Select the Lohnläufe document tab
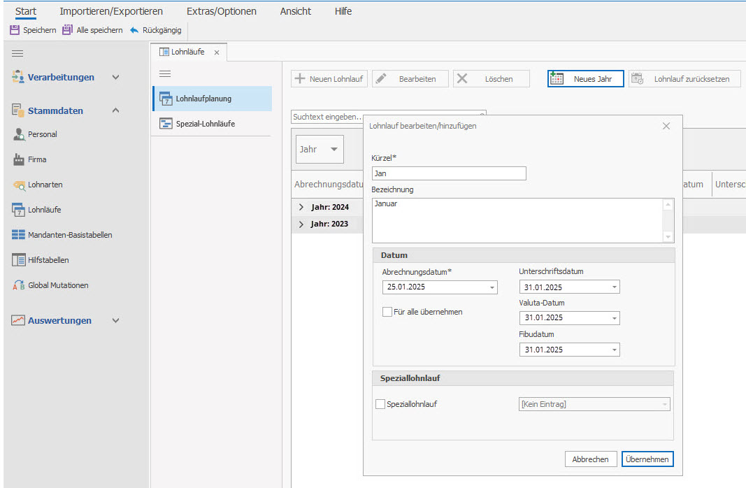This screenshot has height=488, width=746. pyautogui.click(x=187, y=52)
